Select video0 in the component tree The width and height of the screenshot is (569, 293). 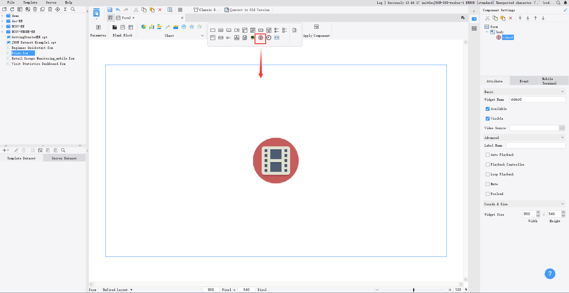[507, 37]
